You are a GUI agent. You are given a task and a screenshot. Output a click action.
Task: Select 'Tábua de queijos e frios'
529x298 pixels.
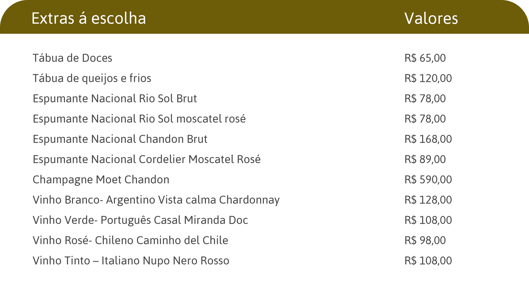pyautogui.click(x=92, y=78)
